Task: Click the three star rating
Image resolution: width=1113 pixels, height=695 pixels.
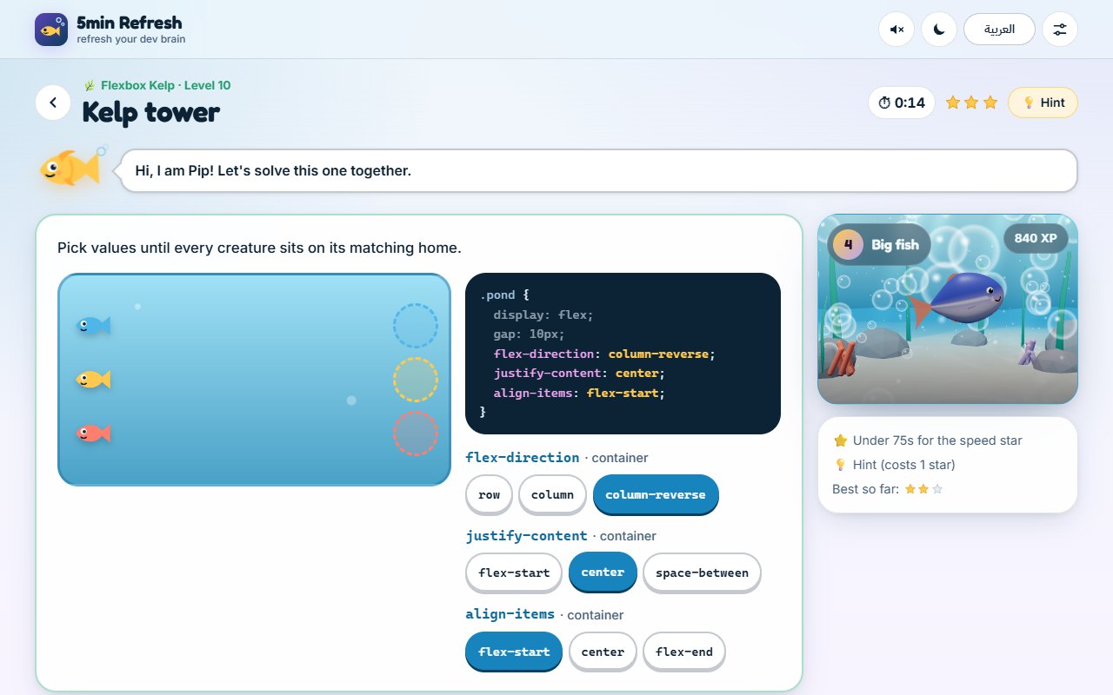Action: [x=971, y=103]
